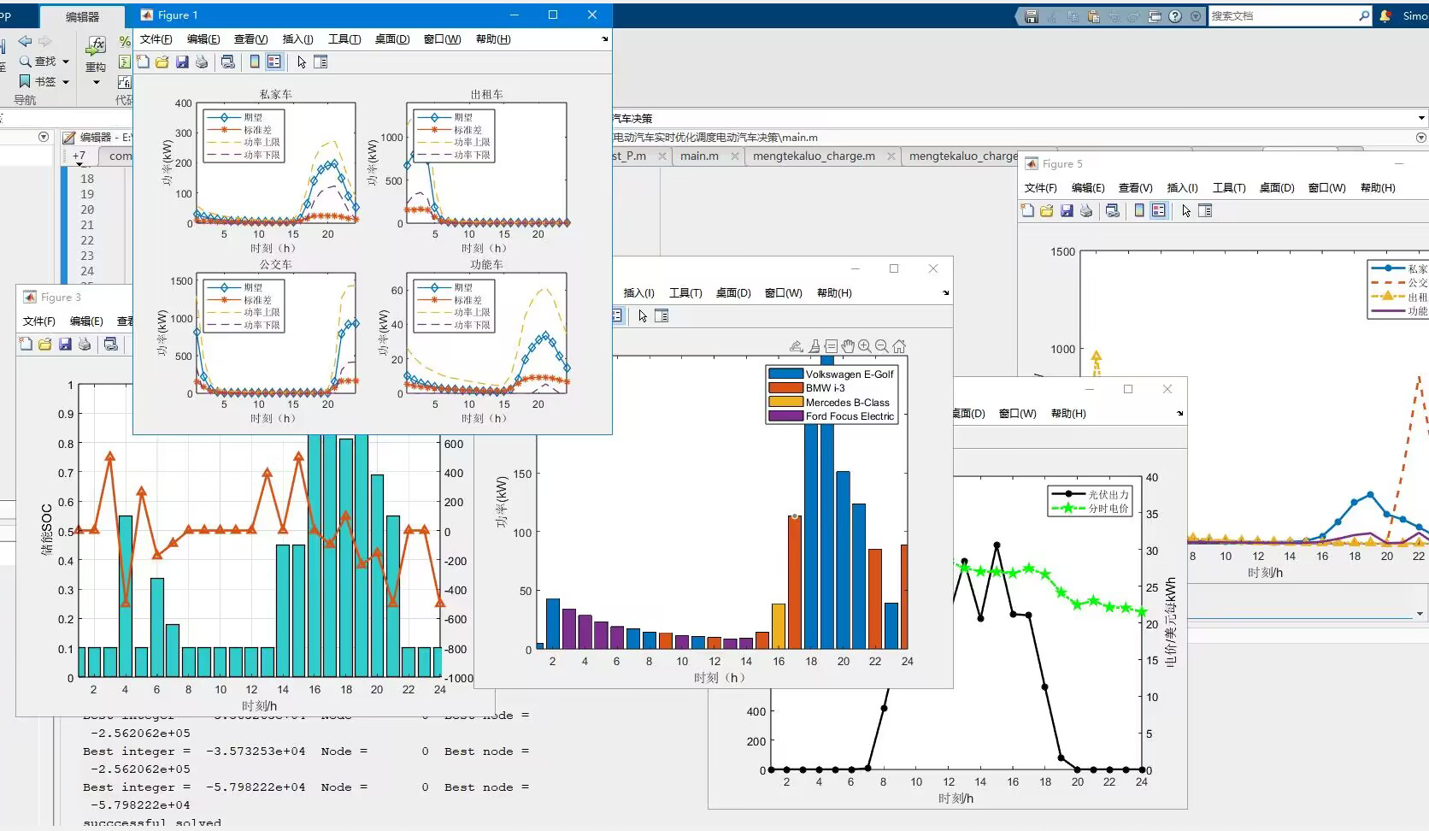
Task: Open quick access toolbar options dropdown
Action: (x=1196, y=16)
